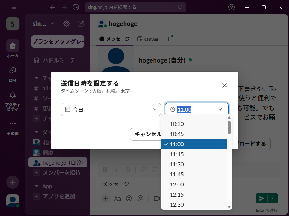Open the history clock icon
The height and width of the screenshot is (216, 289).
click(x=76, y=7)
